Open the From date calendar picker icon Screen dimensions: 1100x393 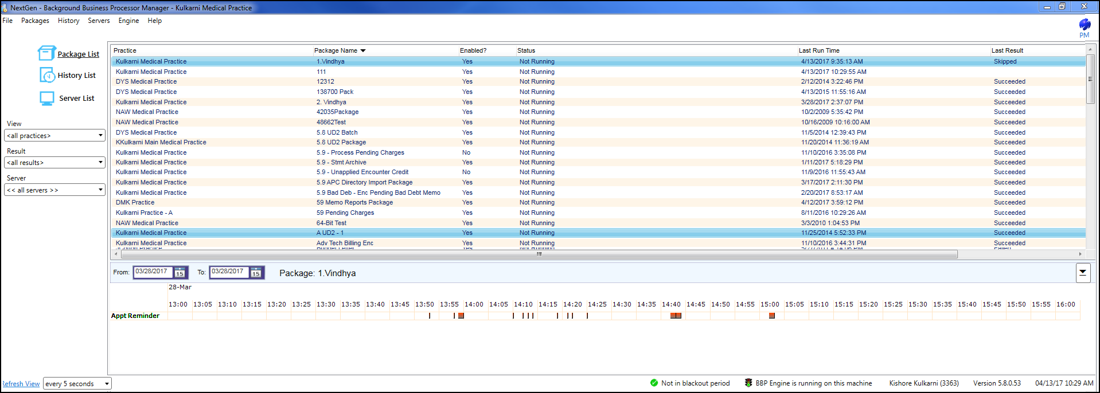coord(180,273)
